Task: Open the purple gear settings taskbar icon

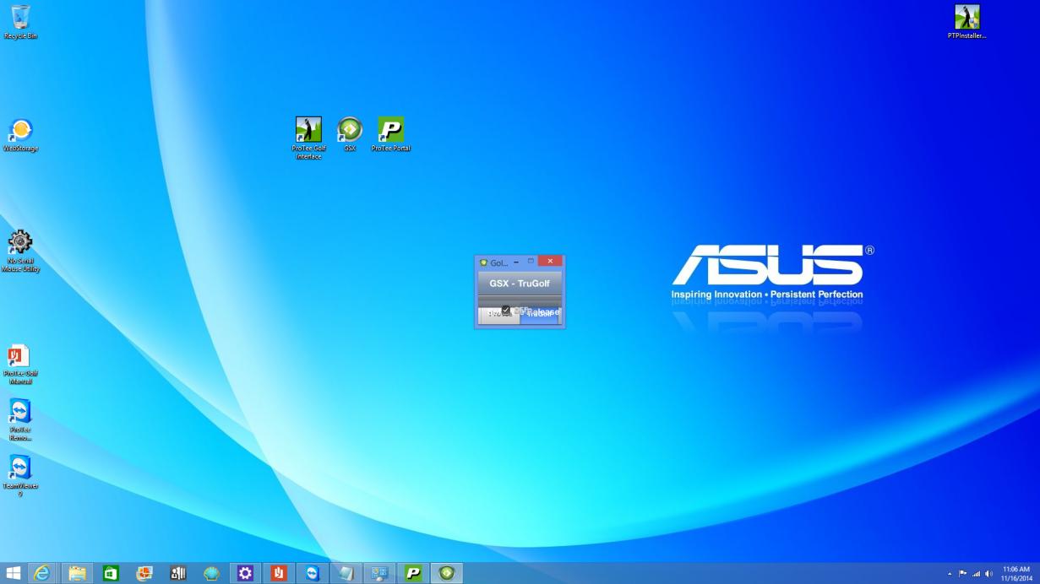Action: click(245, 573)
